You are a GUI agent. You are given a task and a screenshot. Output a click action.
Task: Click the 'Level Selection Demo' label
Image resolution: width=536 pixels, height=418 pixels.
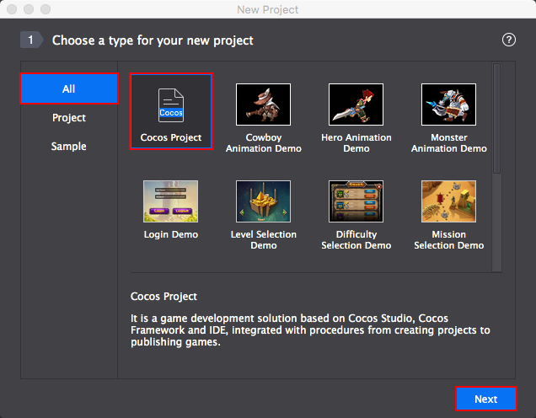[264, 240]
